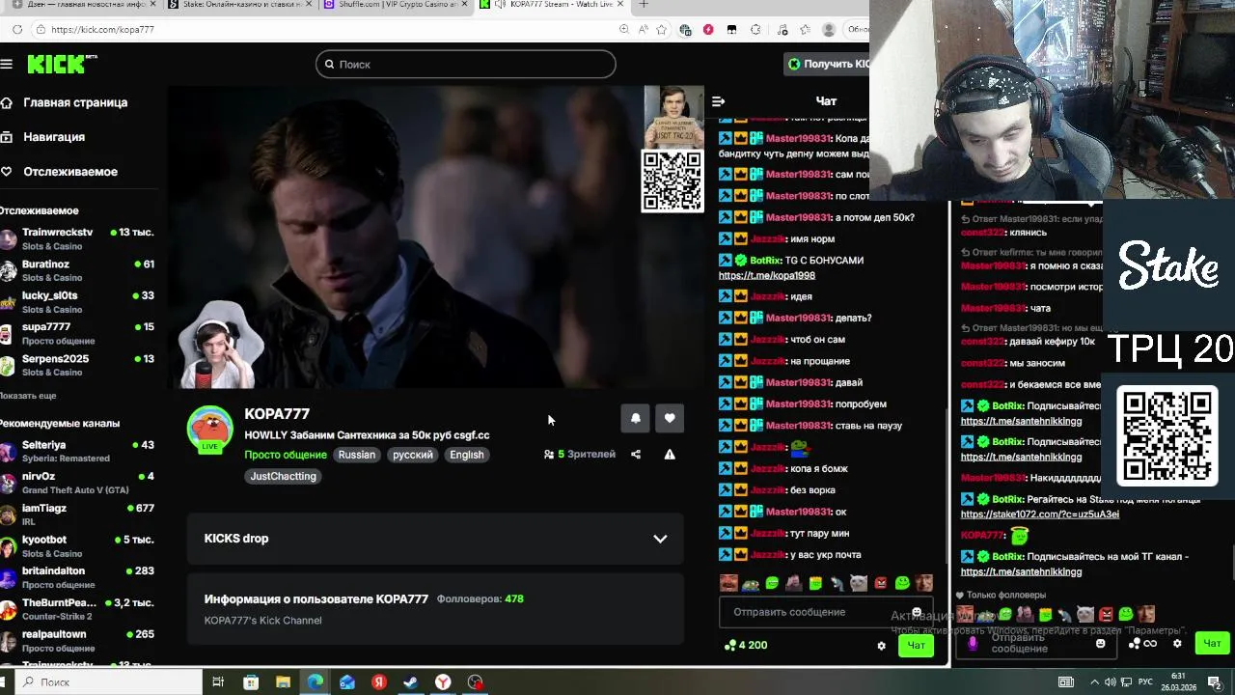Click the KOPA777 channel avatar with LIVE badge

click(x=209, y=430)
